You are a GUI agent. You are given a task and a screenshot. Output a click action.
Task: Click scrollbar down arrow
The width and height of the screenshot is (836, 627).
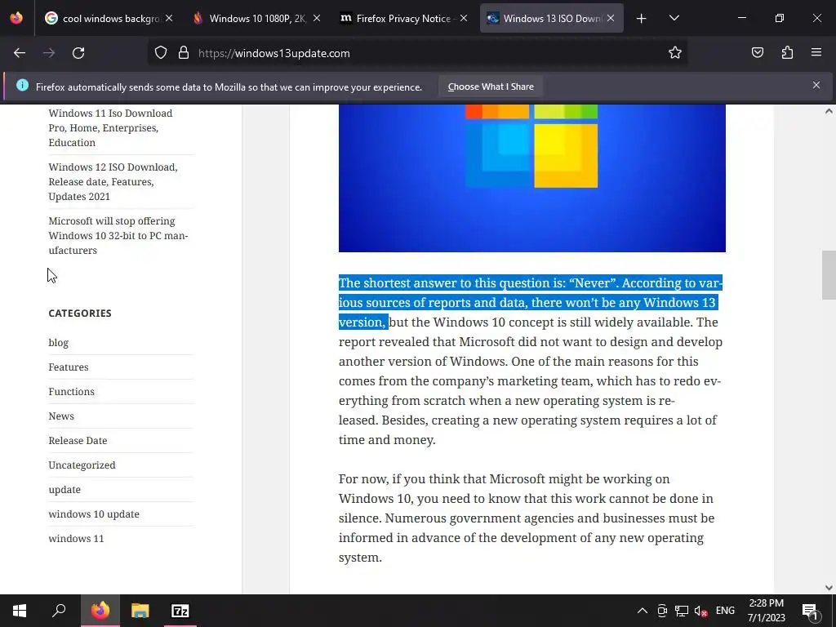829,588
